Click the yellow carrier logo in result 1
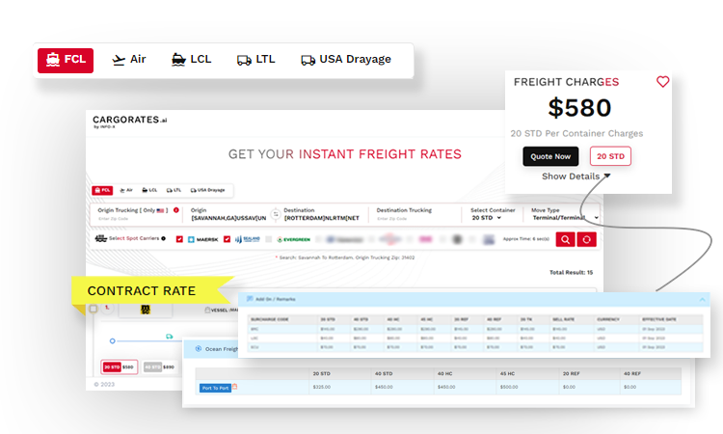723x434 pixels. click(x=146, y=310)
